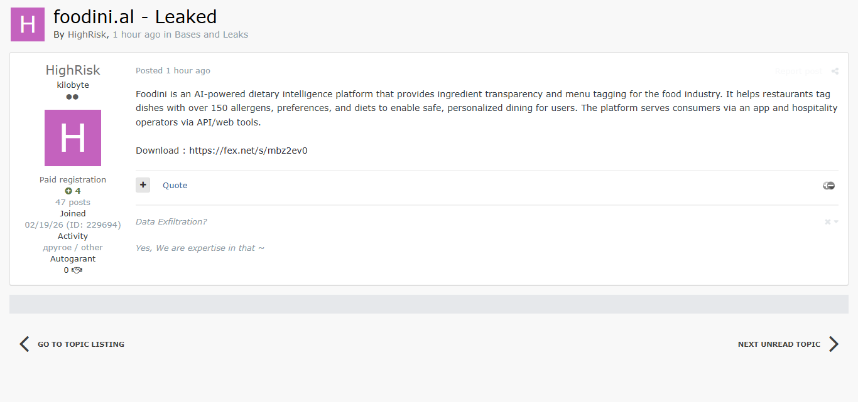Click the small H avatar in header
The height and width of the screenshot is (402, 858).
(28, 24)
